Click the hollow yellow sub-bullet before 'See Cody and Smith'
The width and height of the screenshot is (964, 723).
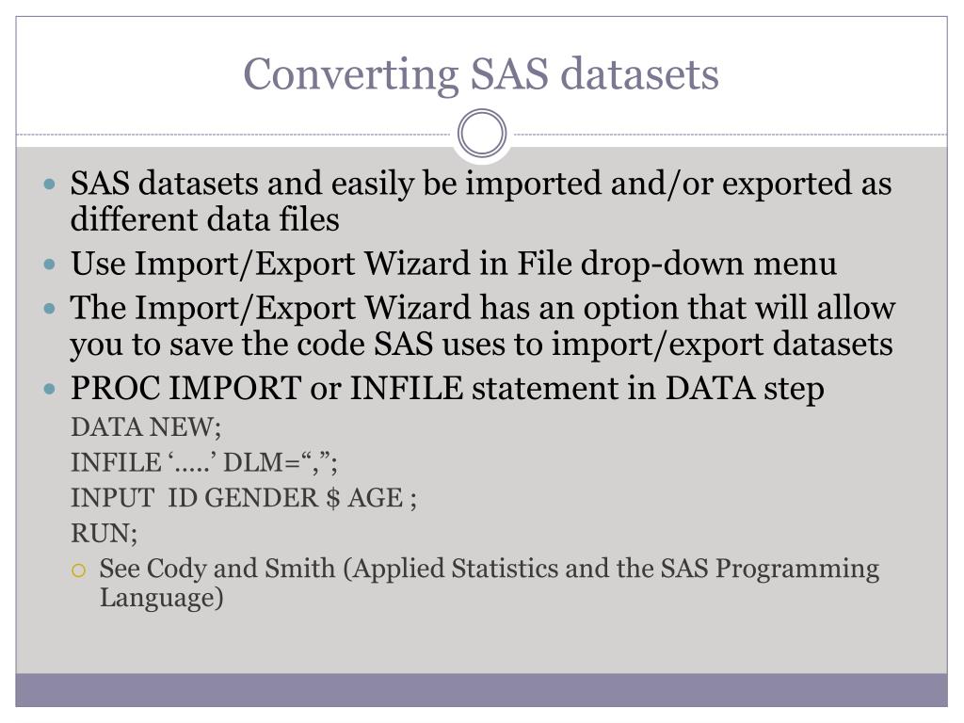click(x=78, y=571)
